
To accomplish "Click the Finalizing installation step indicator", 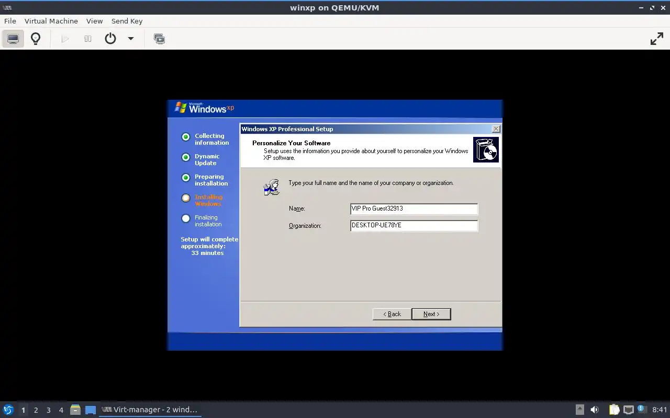I will (x=185, y=218).
